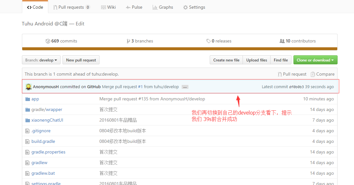Open build.gradle row commit message 0804

pyautogui.click(x=123, y=142)
